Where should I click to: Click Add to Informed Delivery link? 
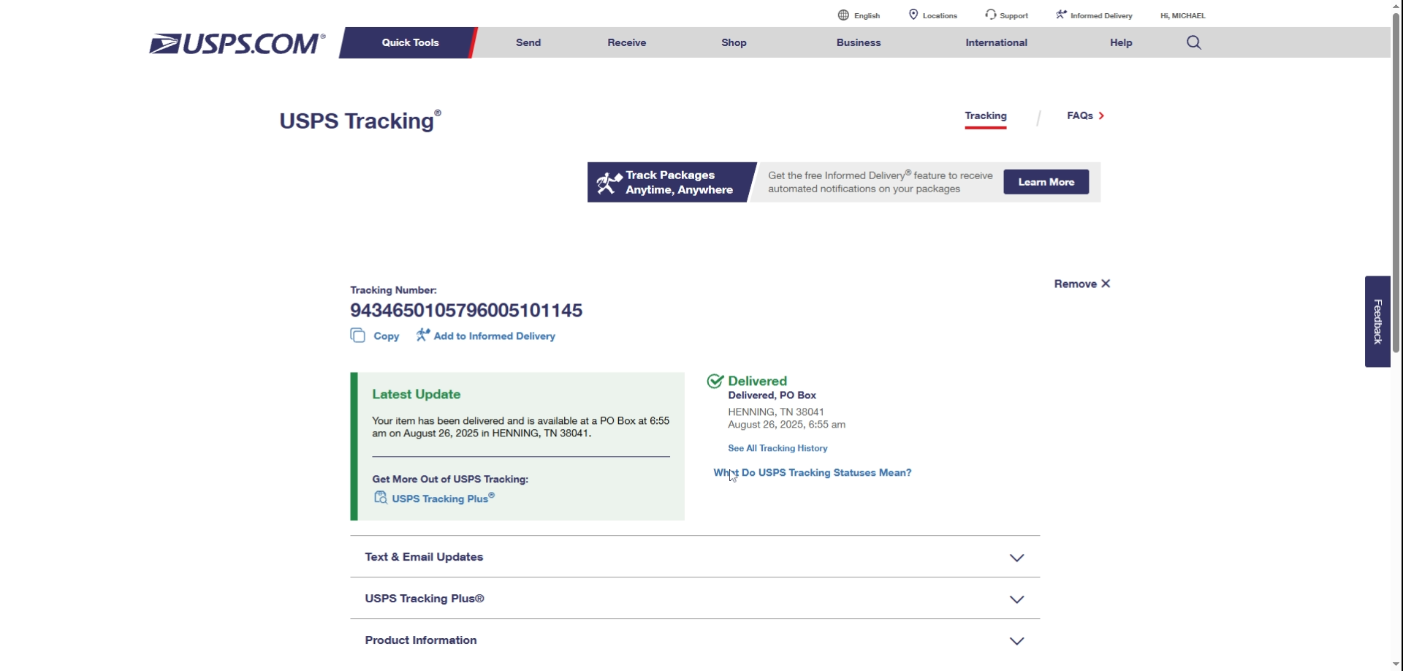tap(494, 336)
